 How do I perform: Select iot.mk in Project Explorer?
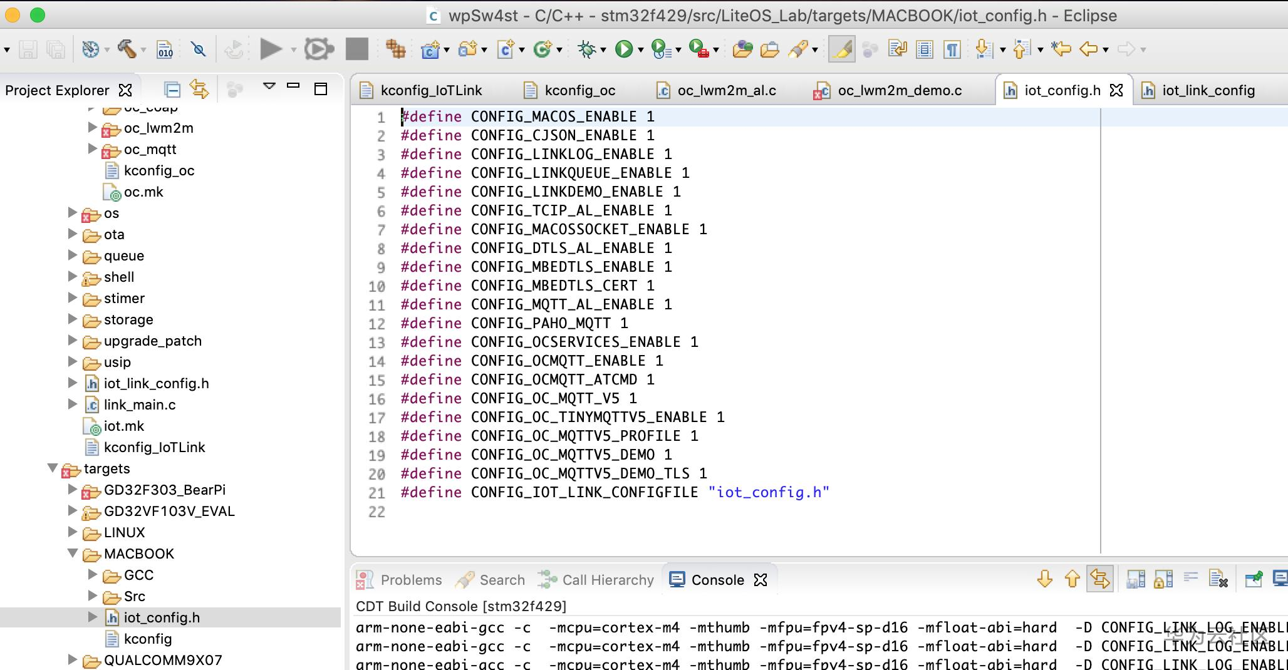(x=123, y=426)
